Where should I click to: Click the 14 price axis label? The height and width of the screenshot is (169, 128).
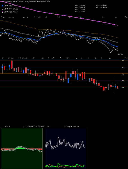point(123,87)
